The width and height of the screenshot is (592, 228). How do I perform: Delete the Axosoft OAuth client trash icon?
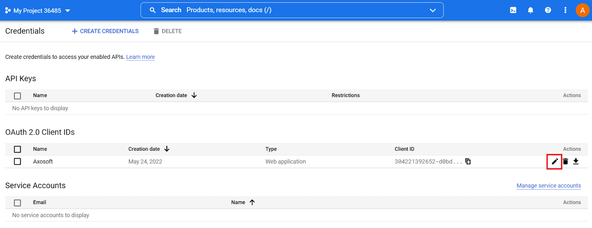point(565,161)
